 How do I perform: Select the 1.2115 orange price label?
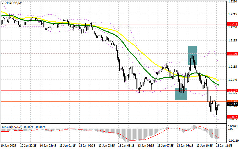(x=233, y=101)
